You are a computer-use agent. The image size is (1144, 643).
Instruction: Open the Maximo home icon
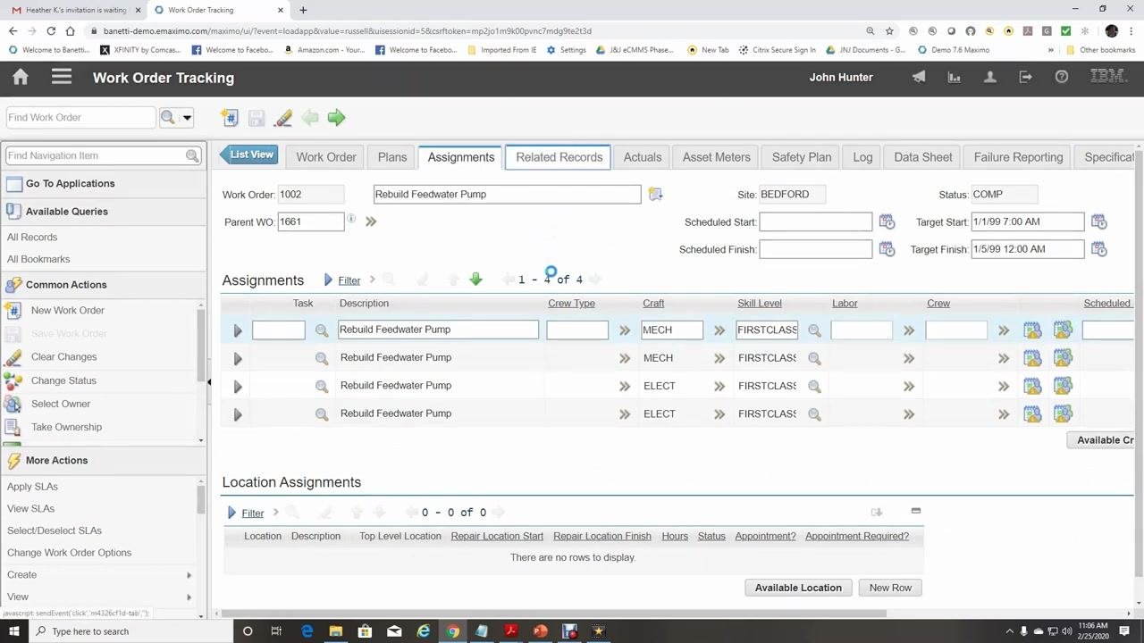[x=21, y=78]
